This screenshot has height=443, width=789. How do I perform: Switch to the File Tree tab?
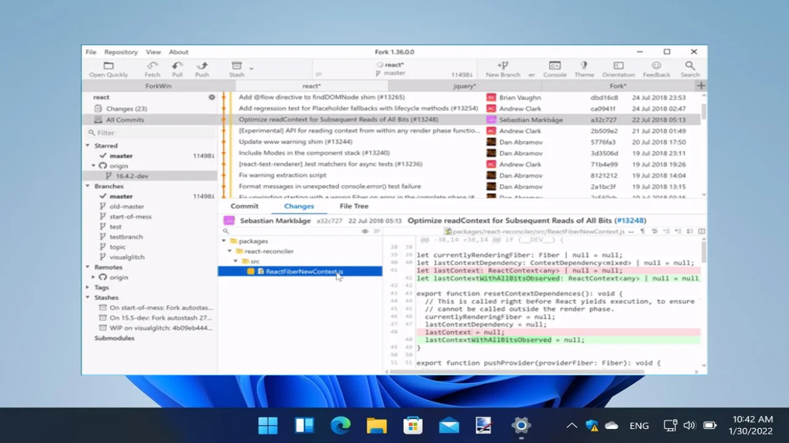(x=354, y=206)
